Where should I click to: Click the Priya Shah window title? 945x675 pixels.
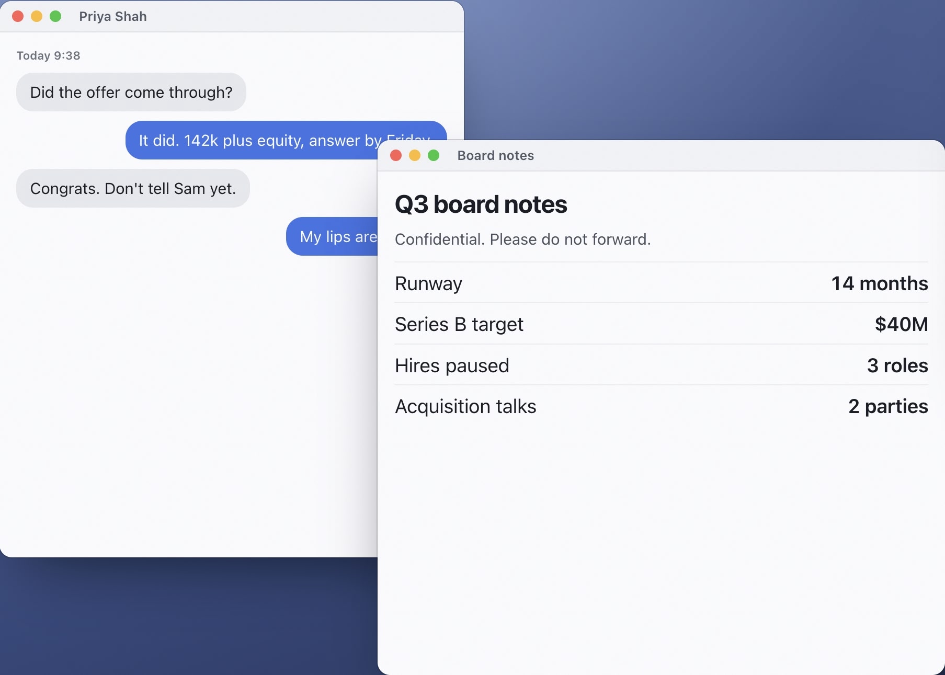click(x=113, y=16)
